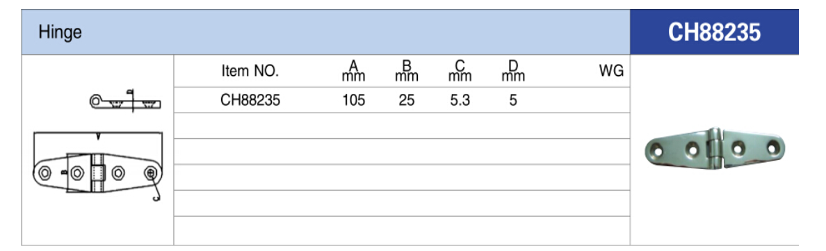Click the B mm column header
Viewport: 826px width, 251px height.
407,71
